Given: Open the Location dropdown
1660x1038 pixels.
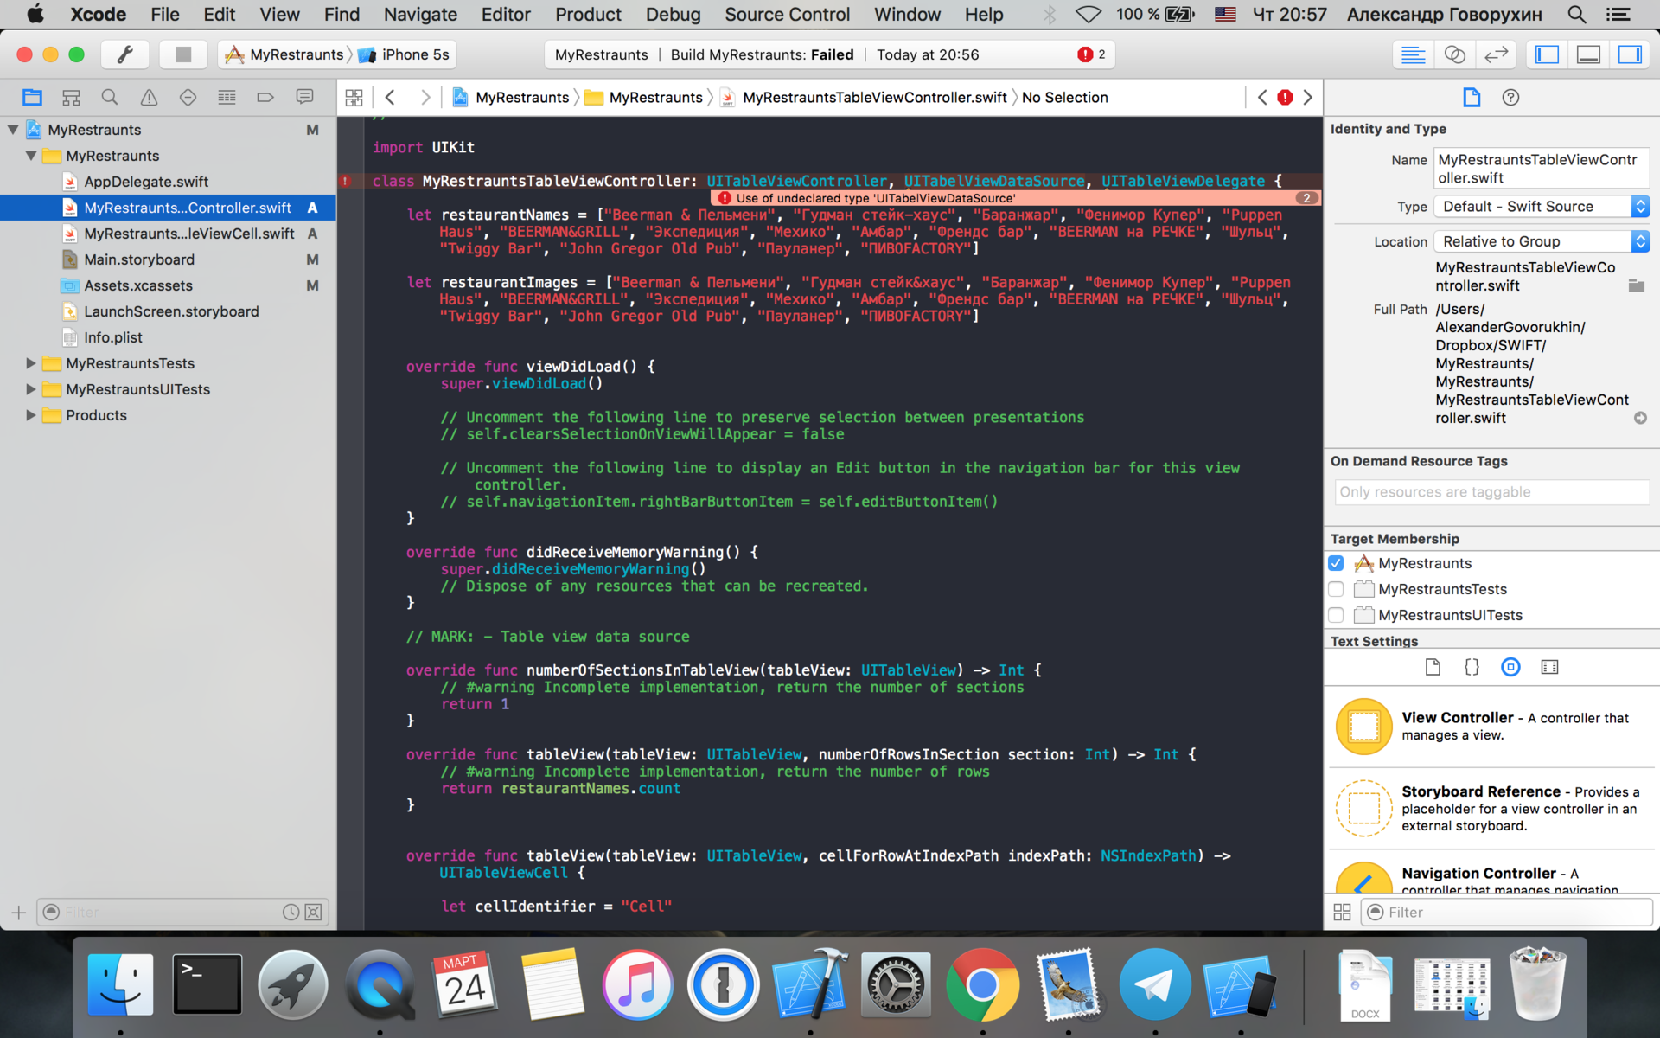Looking at the screenshot, I should point(1542,241).
